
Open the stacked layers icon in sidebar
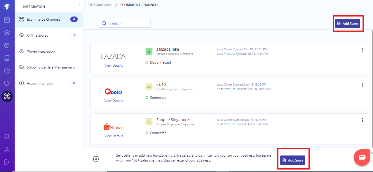click(7, 33)
